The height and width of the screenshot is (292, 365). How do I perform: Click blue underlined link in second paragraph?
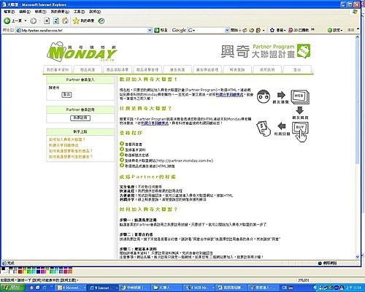155,123
